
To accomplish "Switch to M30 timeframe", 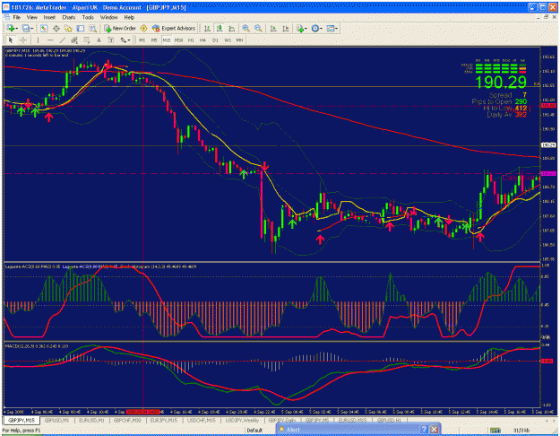I will (x=178, y=40).
